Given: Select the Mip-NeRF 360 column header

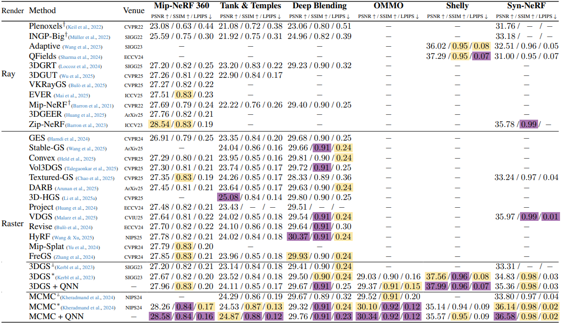Looking at the screenshot, I should pos(180,6).
